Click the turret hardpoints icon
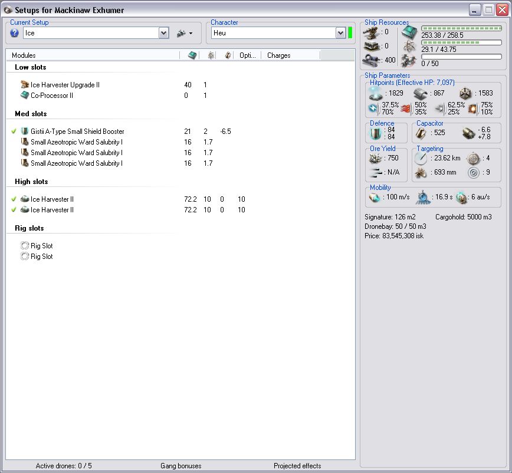The height and width of the screenshot is (473, 512). pos(371,32)
